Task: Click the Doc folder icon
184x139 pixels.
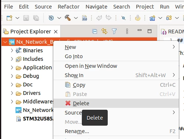Action: (x=19, y=85)
